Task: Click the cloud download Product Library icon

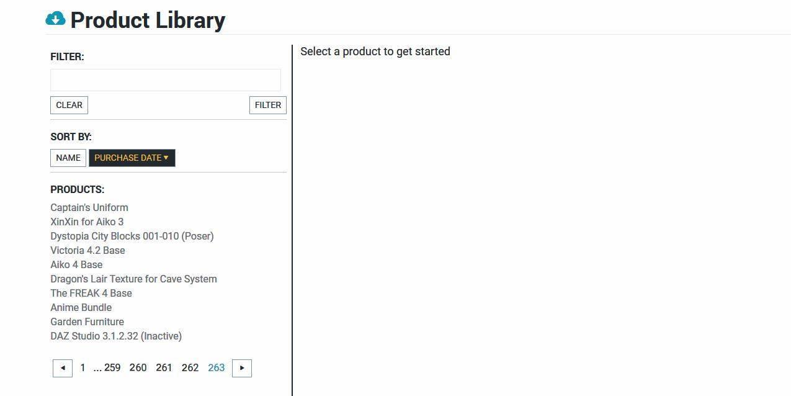Action: pyautogui.click(x=55, y=19)
